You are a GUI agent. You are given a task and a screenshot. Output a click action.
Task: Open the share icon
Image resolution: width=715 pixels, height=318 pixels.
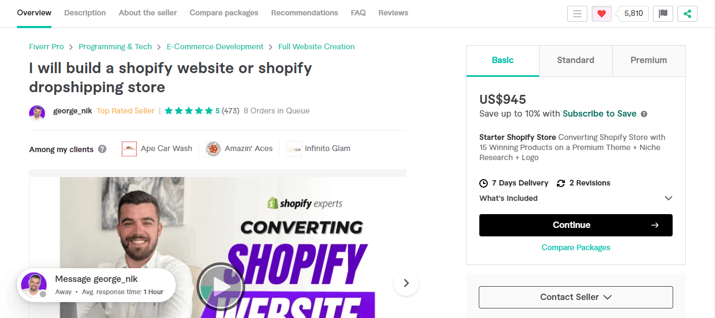[x=687, y=13]
